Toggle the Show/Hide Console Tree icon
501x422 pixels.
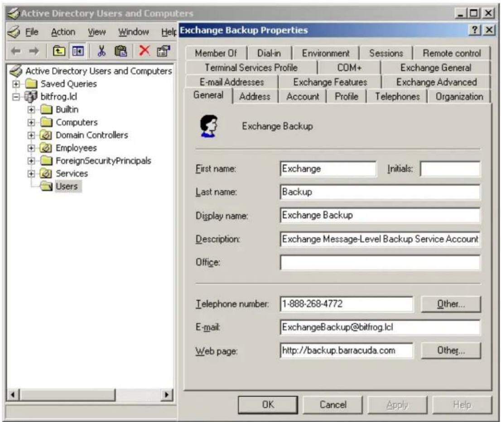(77, 51)
